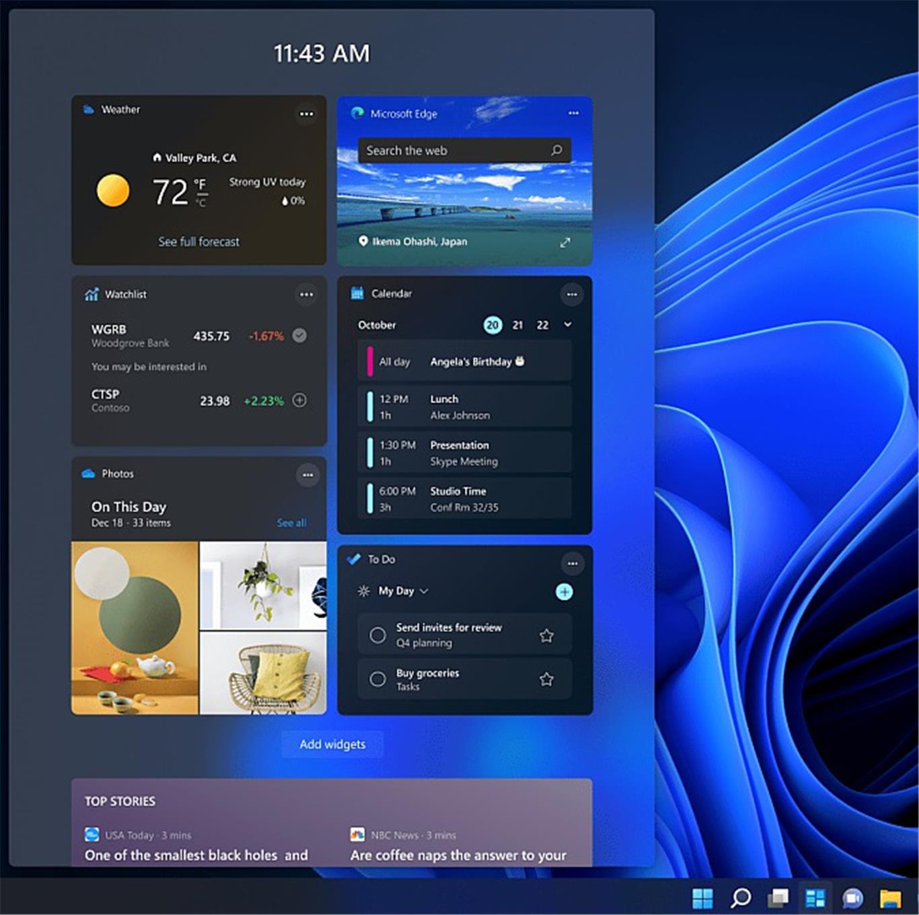Toggle the WGRB stock checkmark

300,335
